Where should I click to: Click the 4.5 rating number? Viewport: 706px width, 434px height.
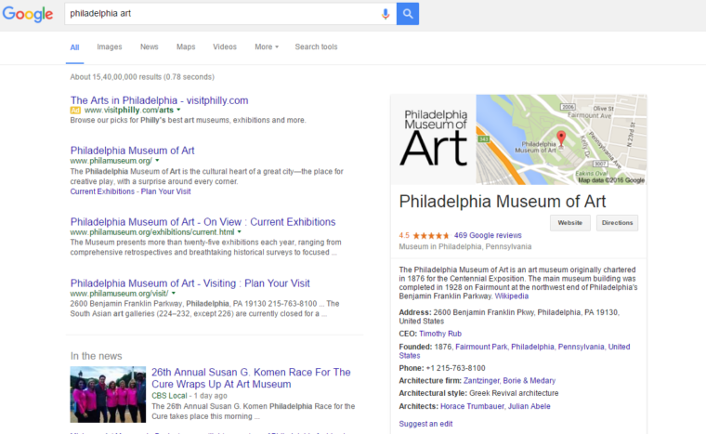[x=404, y=235]
